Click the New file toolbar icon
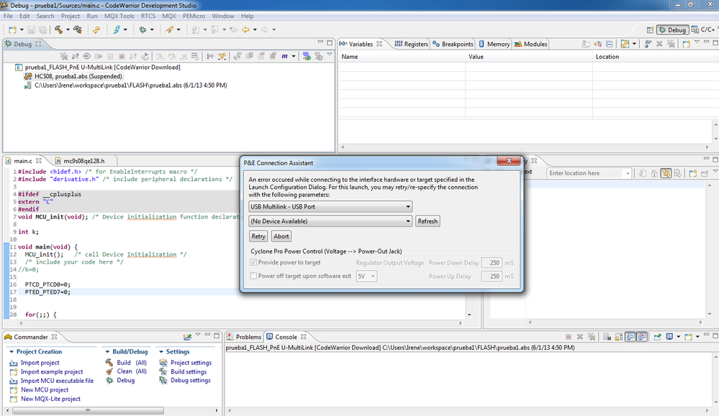This screenshot has width=719, height=416. click(x=12, y=29)
